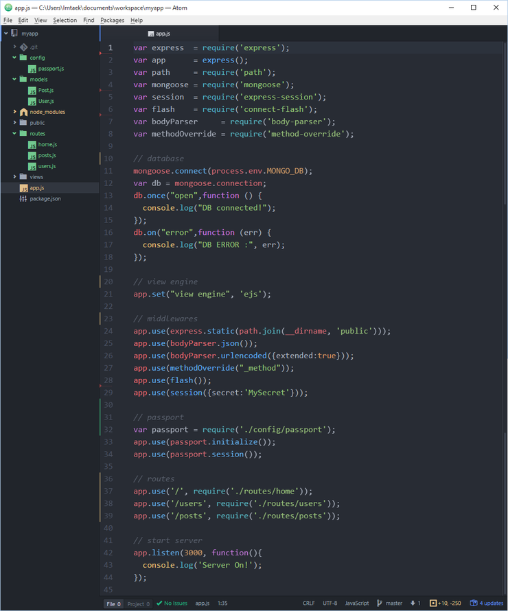Viewport: 508px width, 611px height.
Task: Click the diff icon showing +10, -250
Action: coord(434,603)
